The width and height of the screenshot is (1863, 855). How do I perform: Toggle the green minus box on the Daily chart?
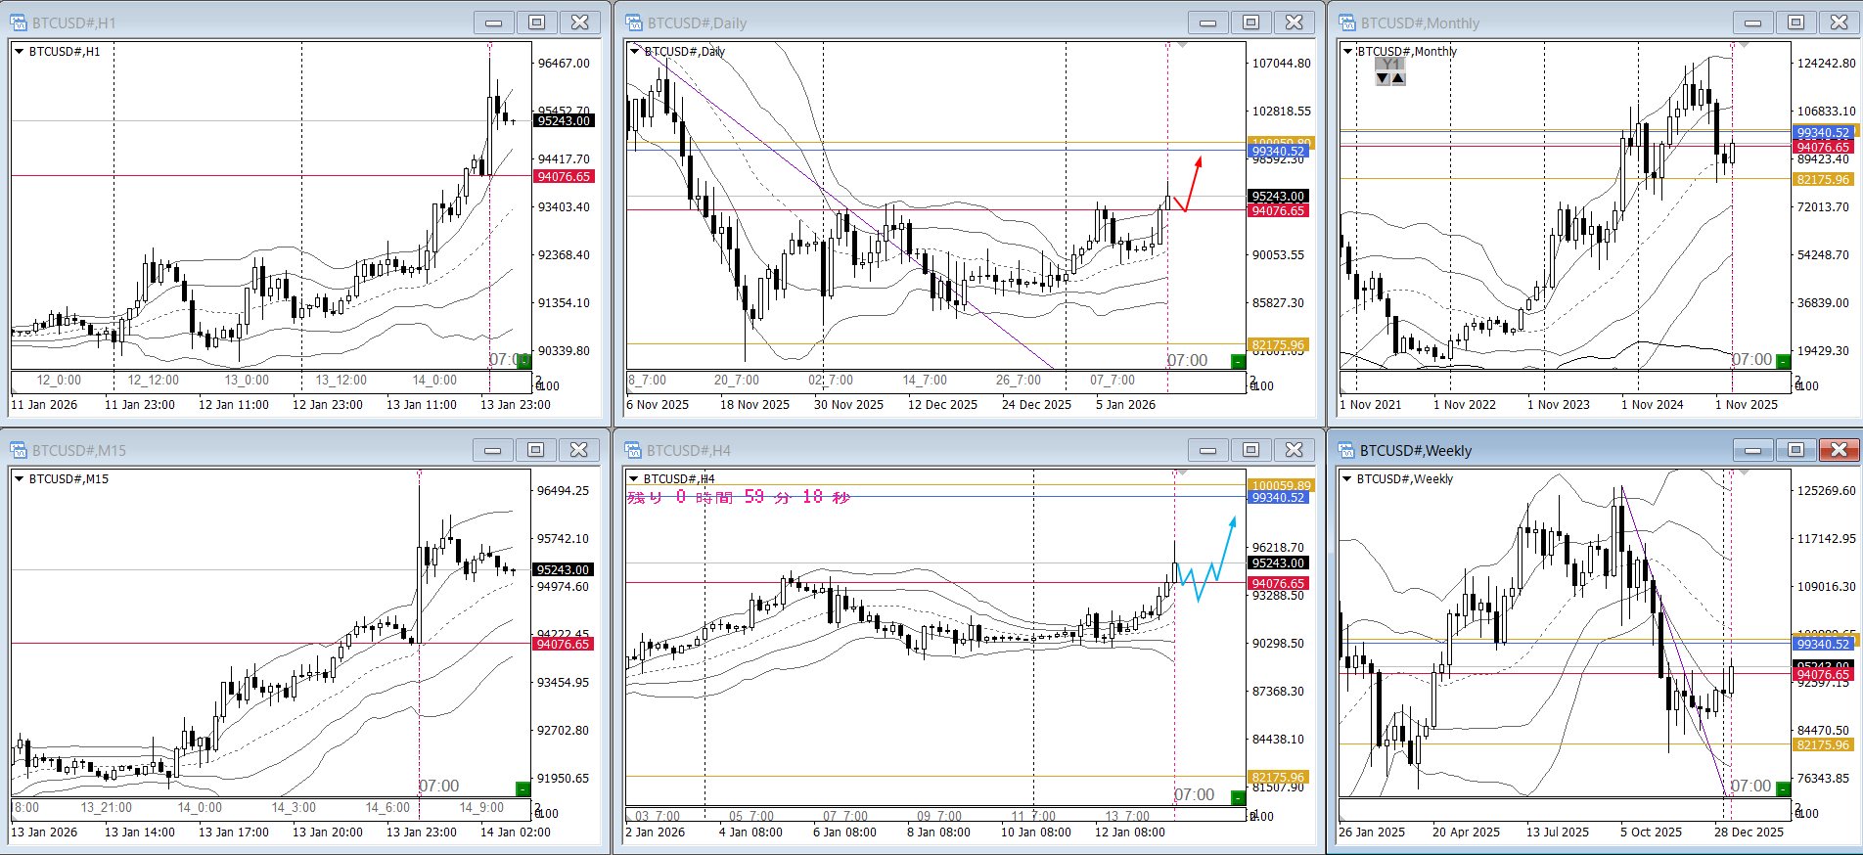(x=1238, y=362)
